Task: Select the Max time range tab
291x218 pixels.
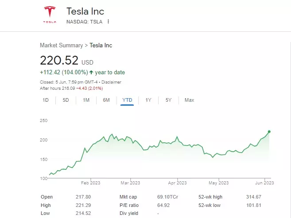Action: tap(189, 100)
